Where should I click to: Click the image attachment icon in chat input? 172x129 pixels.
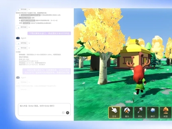pyautogui.click(x=63, y=113)
